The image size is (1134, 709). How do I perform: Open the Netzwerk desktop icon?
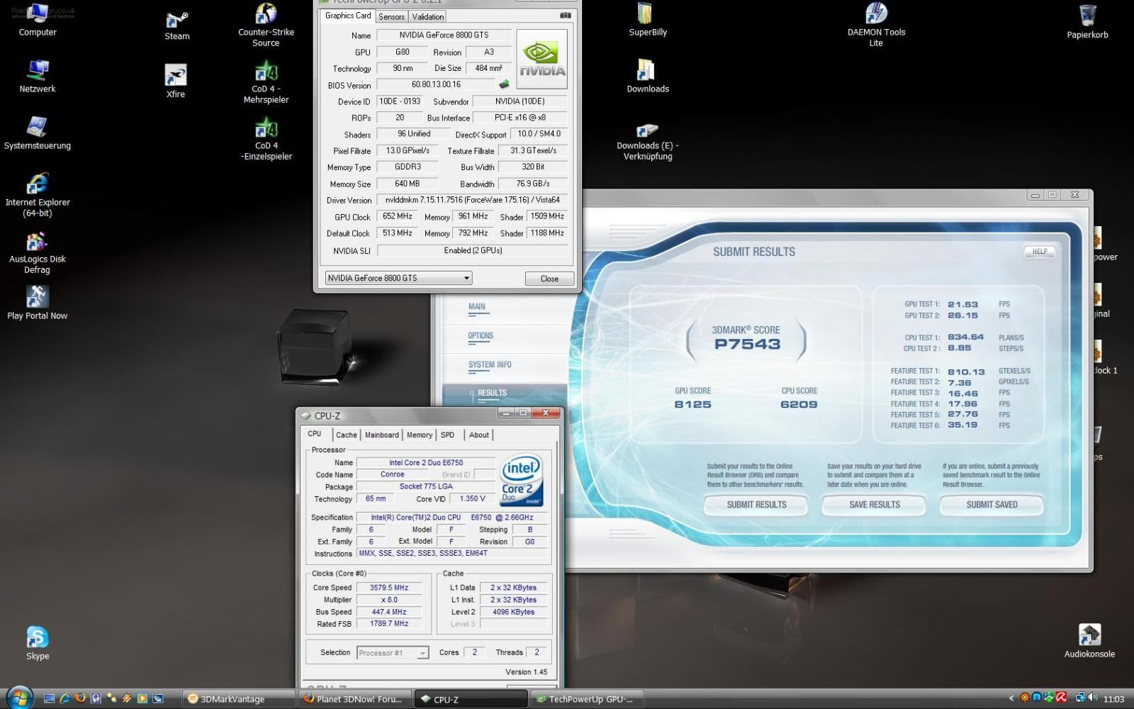[x=38, y=77]
